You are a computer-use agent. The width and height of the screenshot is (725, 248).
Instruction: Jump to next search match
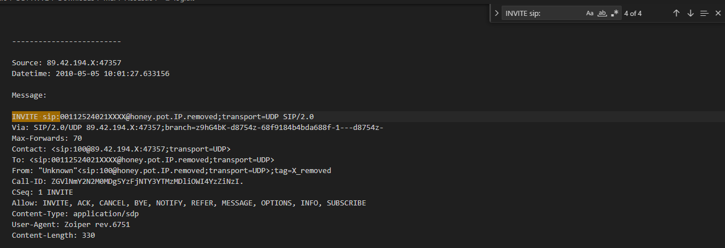point(690,13)
